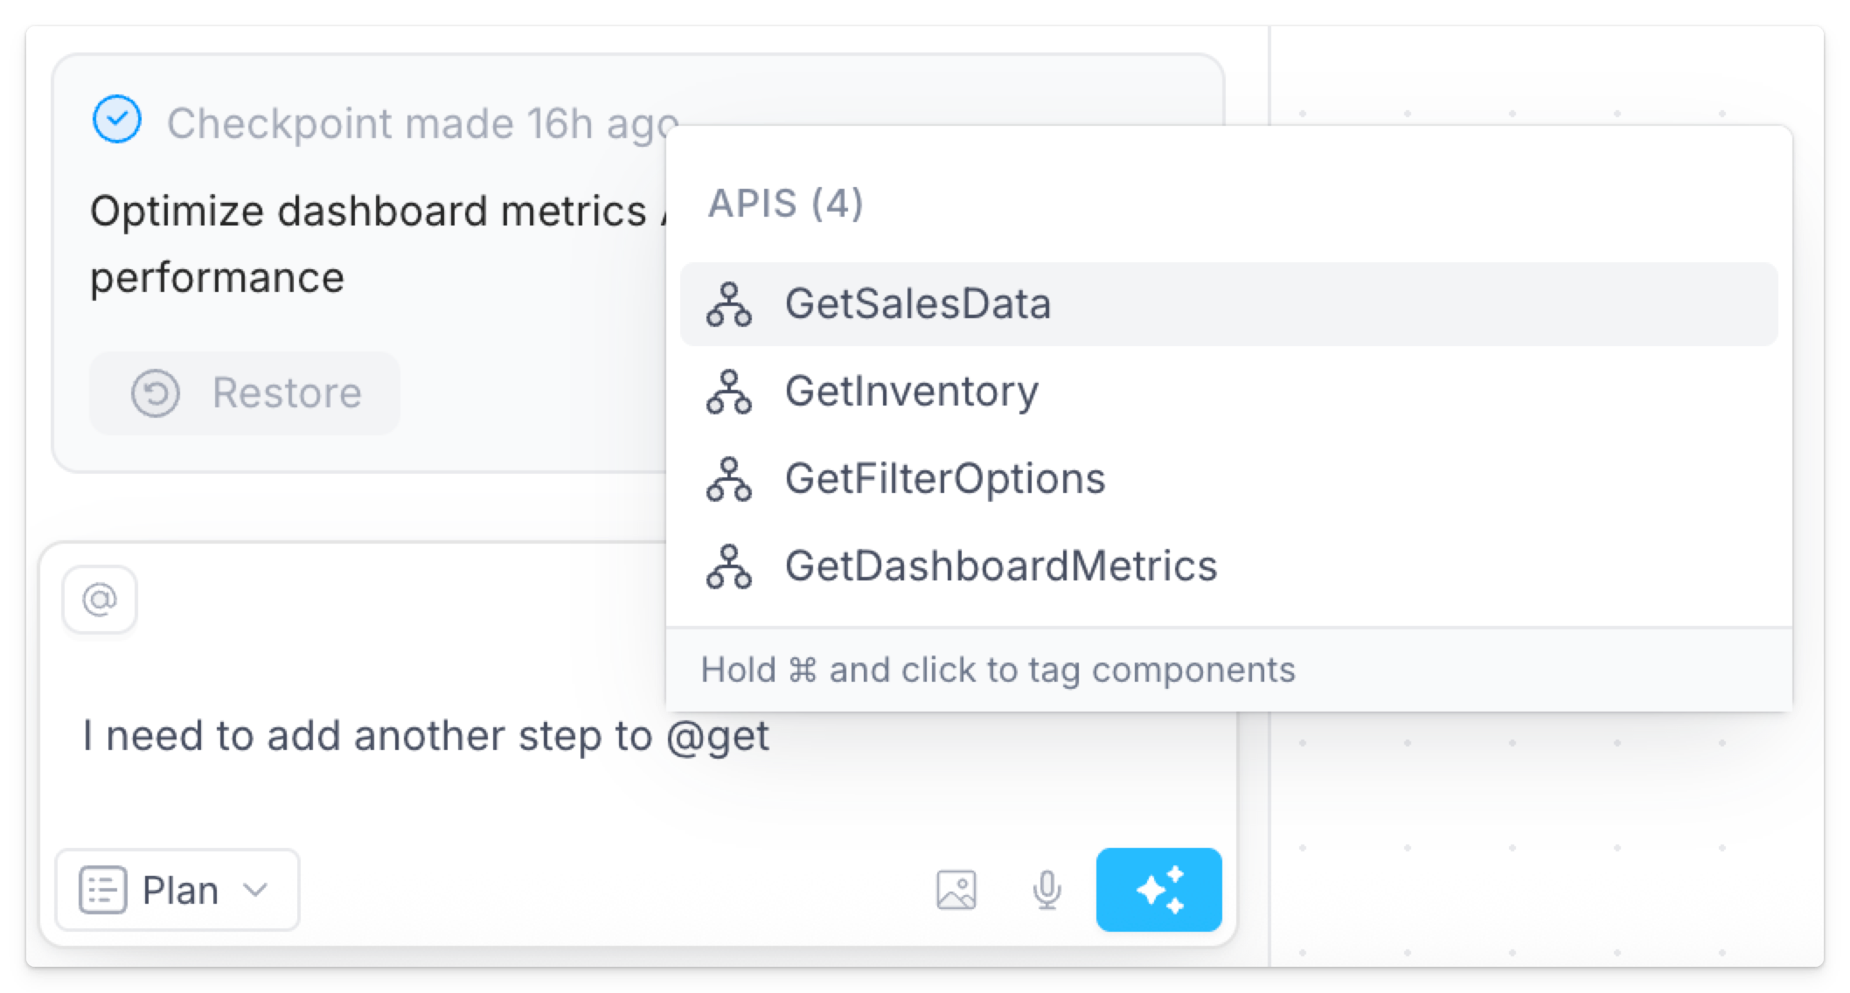Click the @ mention icon above the input
The height and width of the screenshot is (993, 1850).
(99, 598)
